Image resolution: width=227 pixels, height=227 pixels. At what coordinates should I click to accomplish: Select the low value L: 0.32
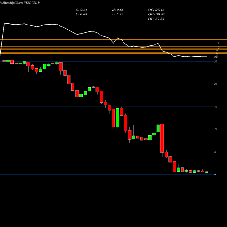[118, 15]
